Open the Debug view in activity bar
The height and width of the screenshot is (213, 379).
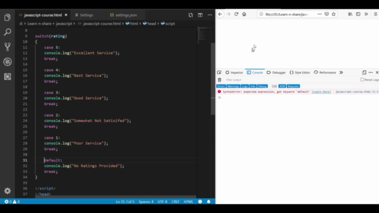[8, 62]
